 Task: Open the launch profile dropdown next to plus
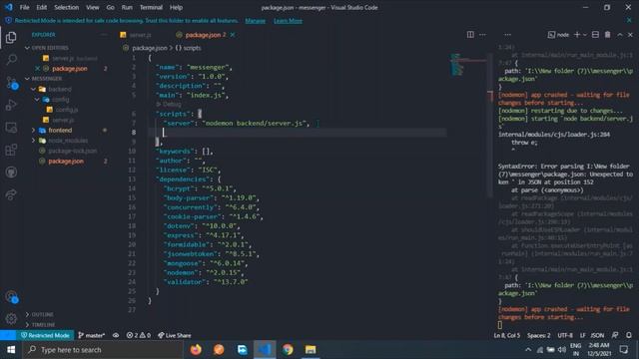585,35
